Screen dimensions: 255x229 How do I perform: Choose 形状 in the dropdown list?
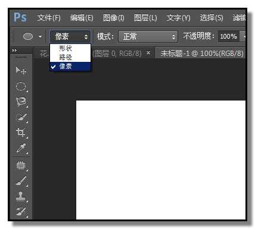coord(70,48)
